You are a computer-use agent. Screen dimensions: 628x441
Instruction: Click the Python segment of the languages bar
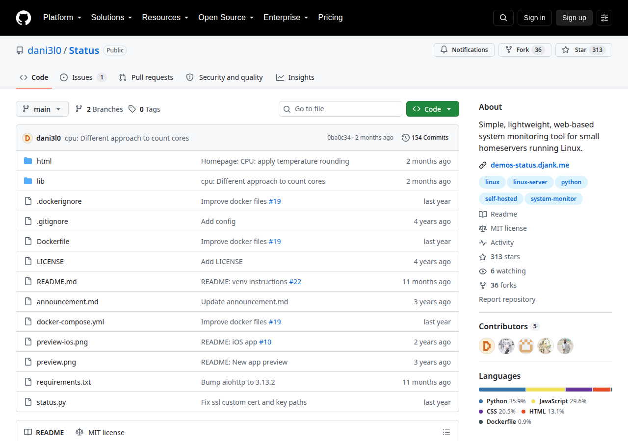tap(502, 390)
